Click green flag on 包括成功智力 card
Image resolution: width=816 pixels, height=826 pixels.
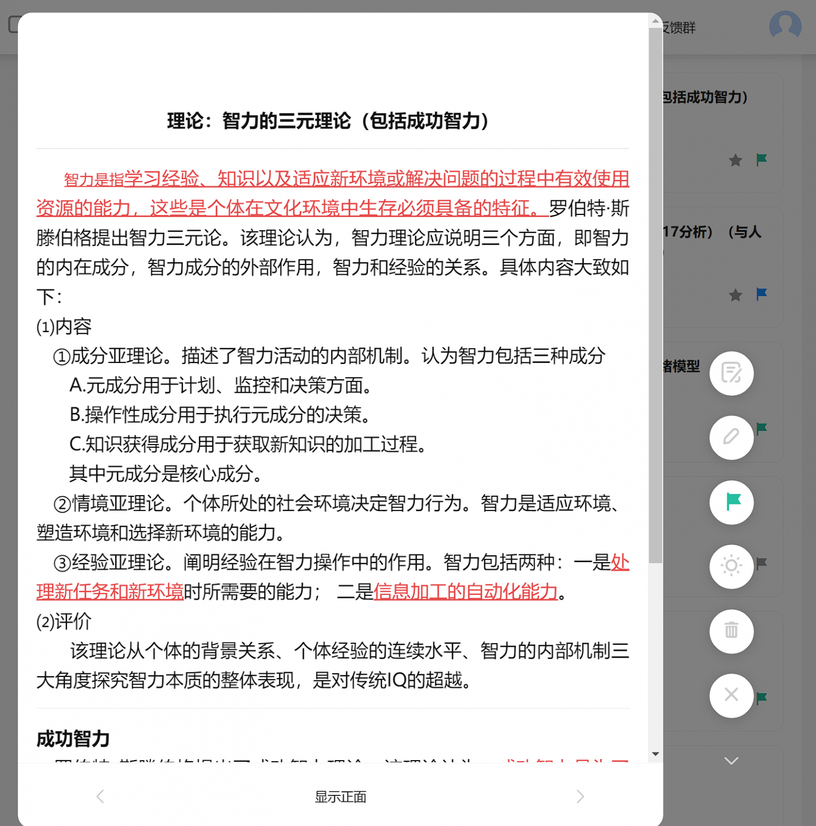tap(762, 159)
